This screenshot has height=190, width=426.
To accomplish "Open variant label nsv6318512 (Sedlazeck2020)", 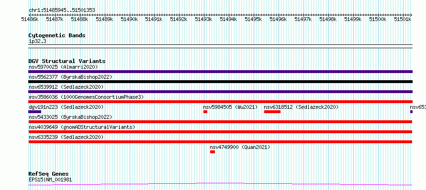I will coord(301,107).
